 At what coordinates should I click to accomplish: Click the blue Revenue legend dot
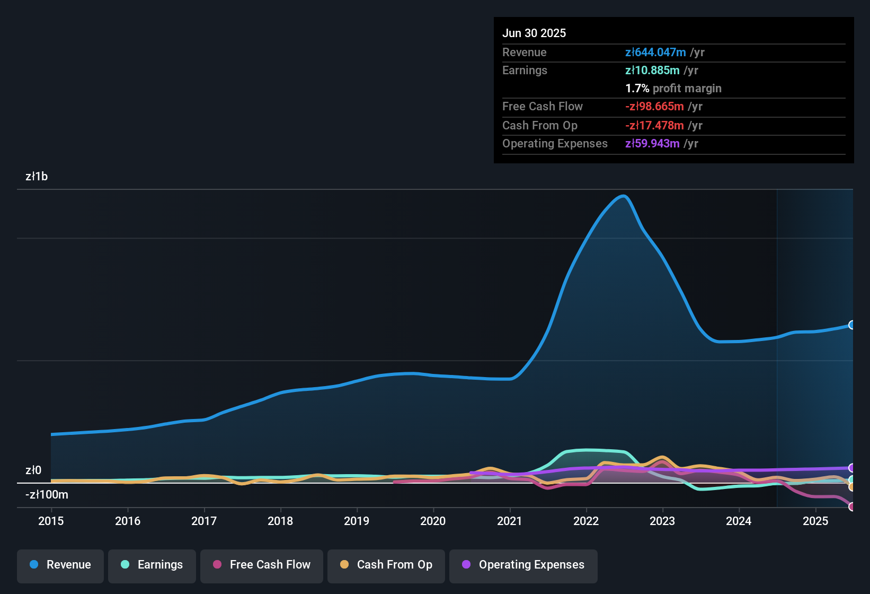(34, 565)
